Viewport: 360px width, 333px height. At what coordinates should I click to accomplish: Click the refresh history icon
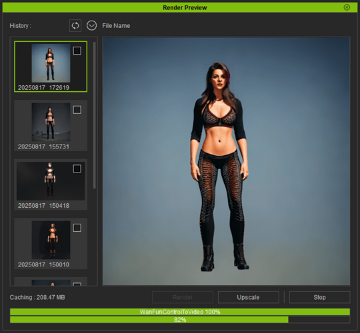75,25
